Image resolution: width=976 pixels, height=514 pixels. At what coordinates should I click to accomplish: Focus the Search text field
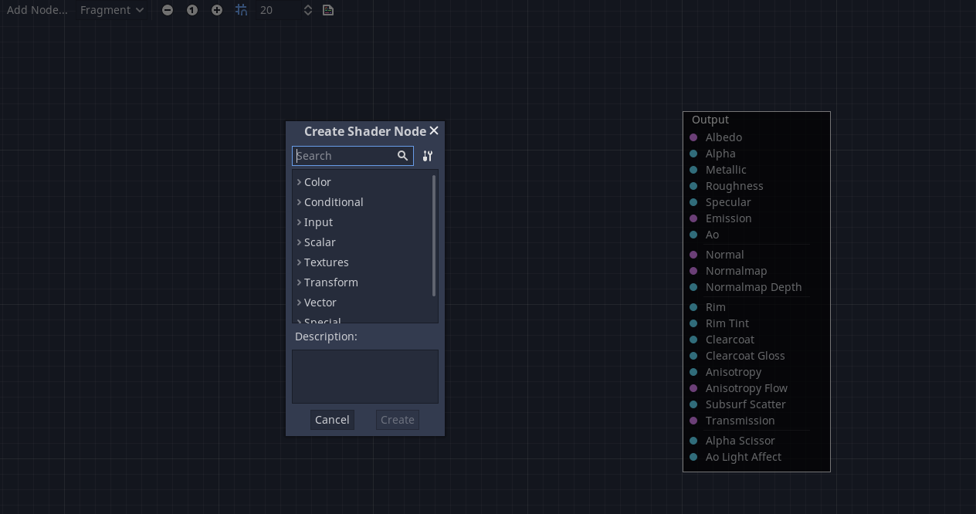point(345,156)
